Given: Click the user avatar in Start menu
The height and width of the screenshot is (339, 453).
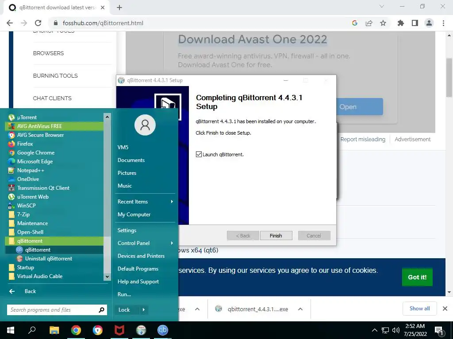Looking at the screenshot, I should click(145, 125).
